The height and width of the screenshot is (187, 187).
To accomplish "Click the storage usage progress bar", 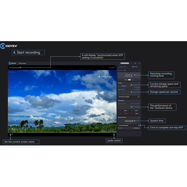I will [x=130, y=86].
